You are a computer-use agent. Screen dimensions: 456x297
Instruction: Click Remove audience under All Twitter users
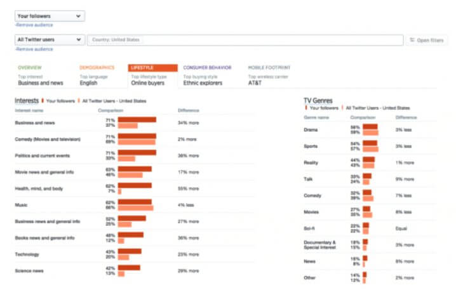tap(34, 49)
